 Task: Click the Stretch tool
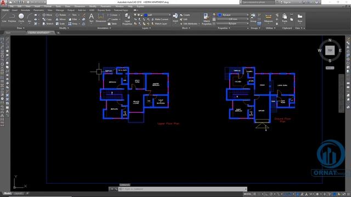pos(48,24)
